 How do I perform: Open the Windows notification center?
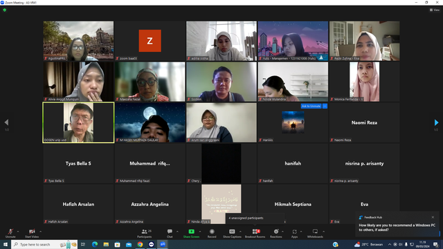435,244
